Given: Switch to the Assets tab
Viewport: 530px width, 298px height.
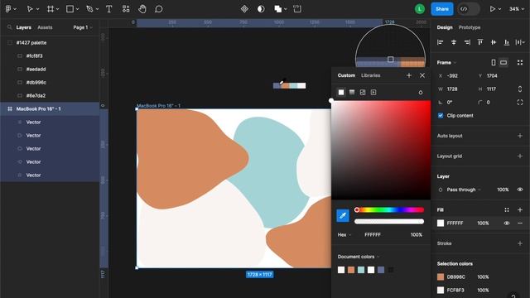Looking at the screenshot, I should pyautogui.click(x=45, y=27).
